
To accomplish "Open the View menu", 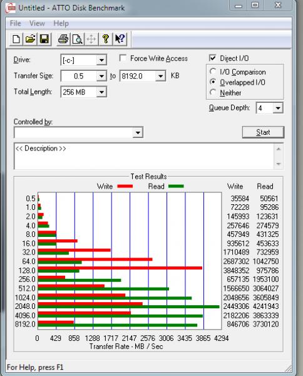I will click(x=37, y=23).
